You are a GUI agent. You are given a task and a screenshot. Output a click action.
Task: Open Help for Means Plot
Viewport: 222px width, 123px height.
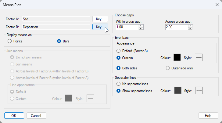208,115
